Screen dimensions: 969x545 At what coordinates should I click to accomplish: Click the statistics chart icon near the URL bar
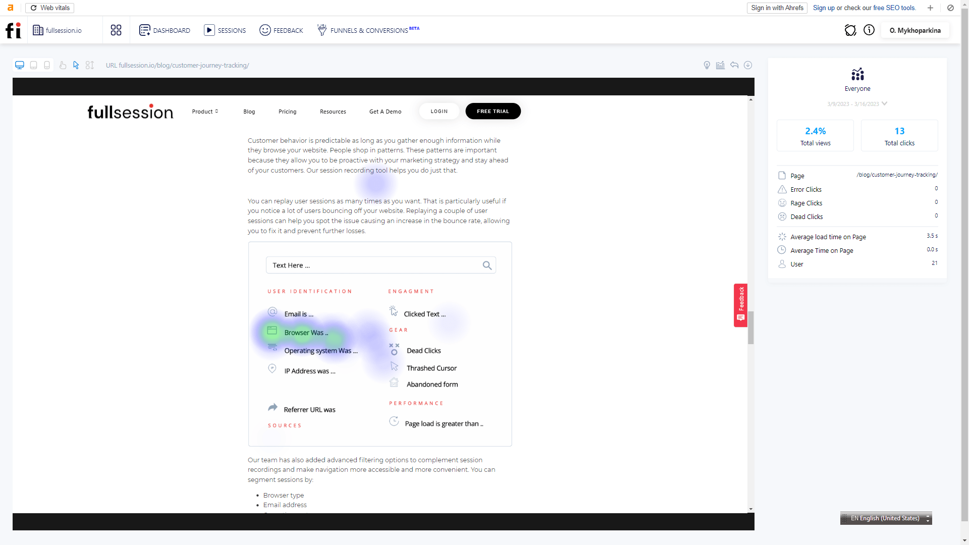(720, 65)
